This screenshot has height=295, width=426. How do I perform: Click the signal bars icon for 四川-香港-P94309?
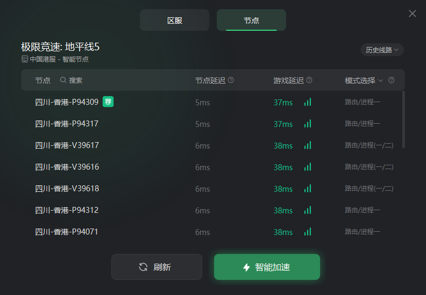point(308,102)
